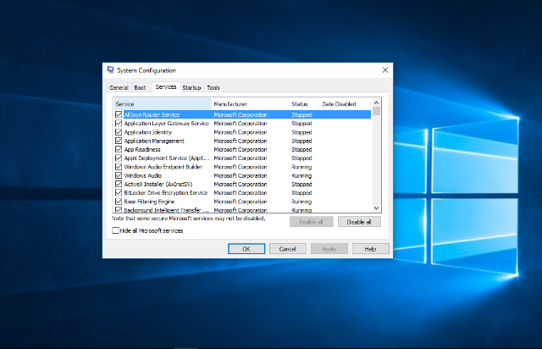
Task: Sort by the Manufacturer column header
Action: click(250, 103)
